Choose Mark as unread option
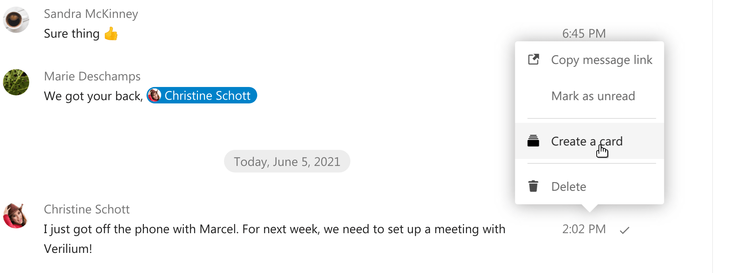 pos(593,96)
